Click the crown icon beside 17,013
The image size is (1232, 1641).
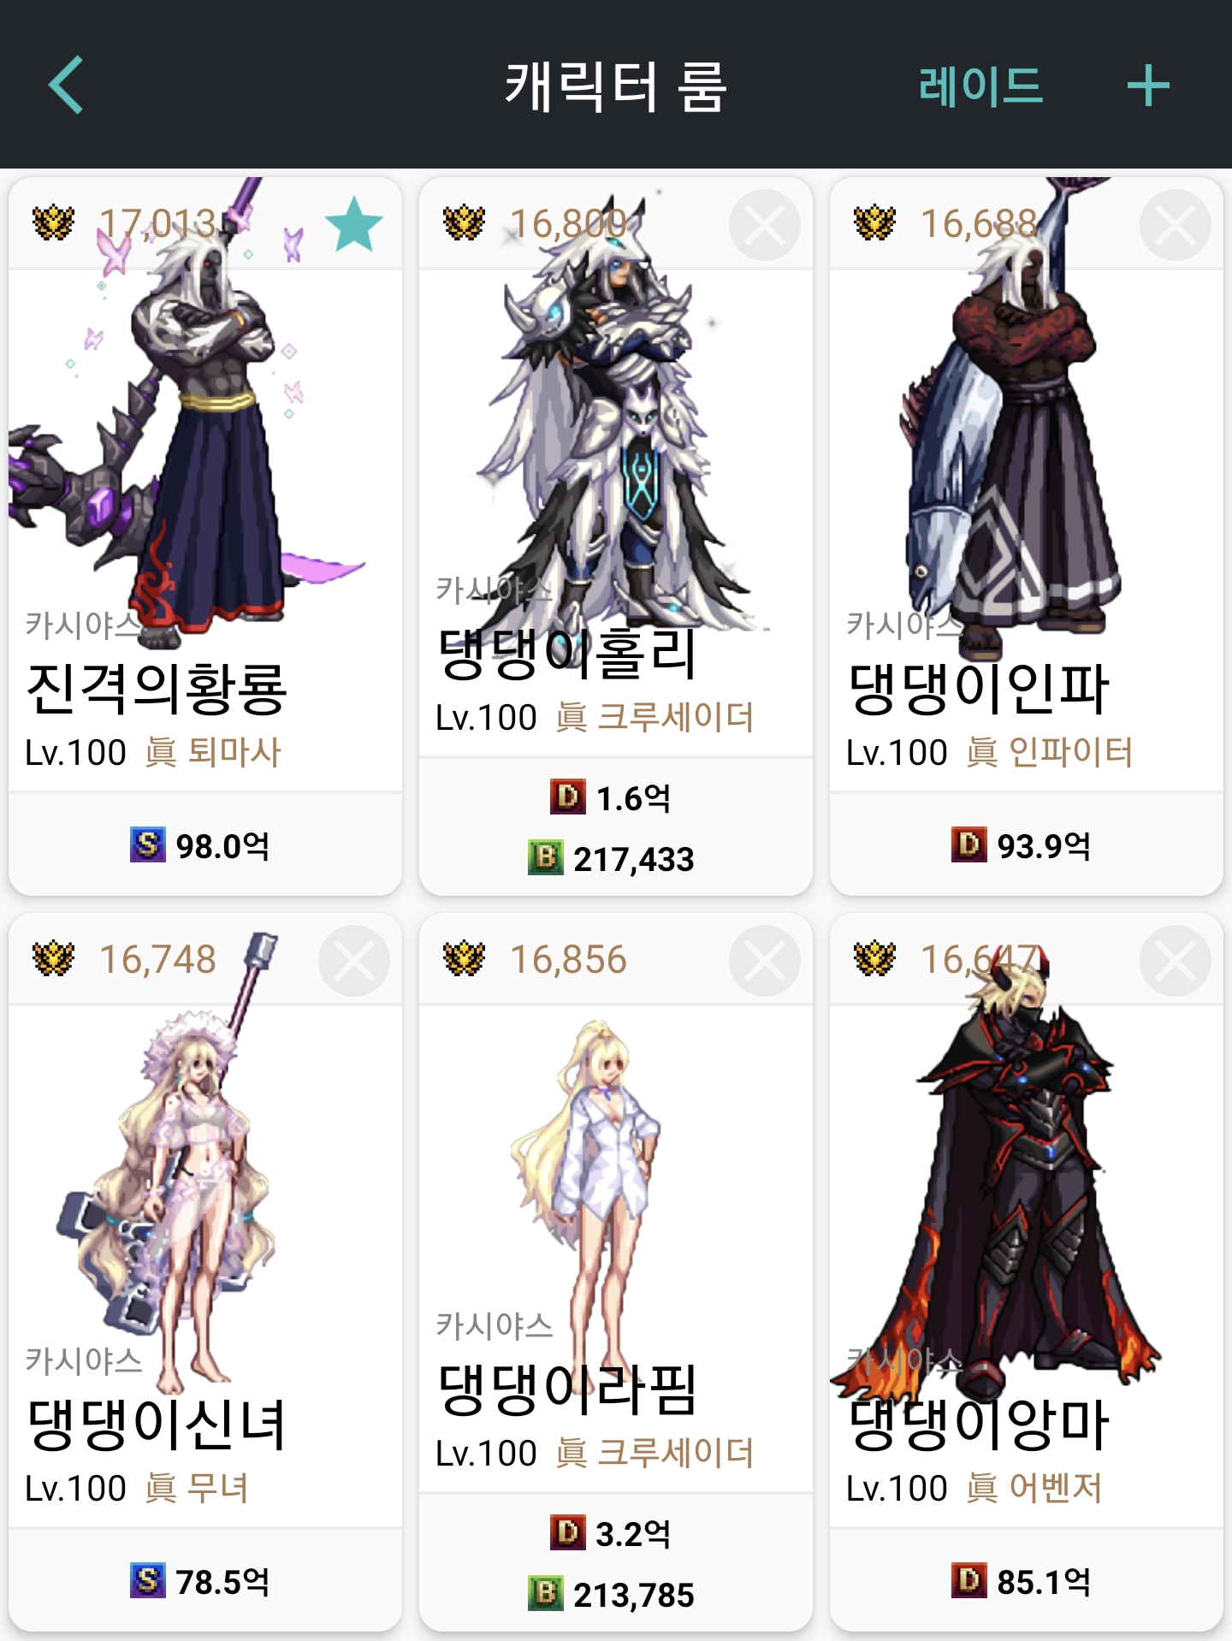pyautogui.click(x=53, y=223)
